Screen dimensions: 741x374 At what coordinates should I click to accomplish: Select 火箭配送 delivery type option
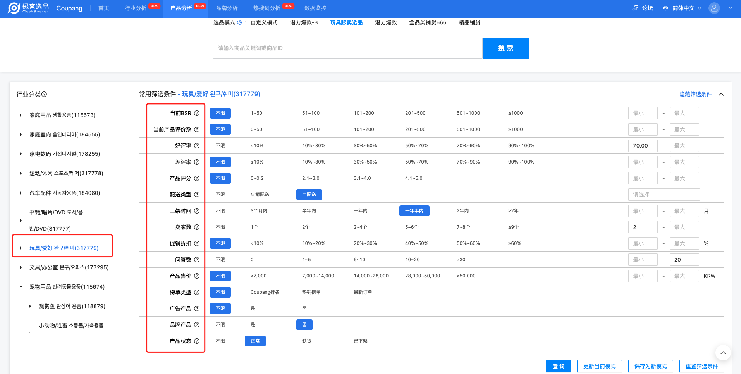260,195
